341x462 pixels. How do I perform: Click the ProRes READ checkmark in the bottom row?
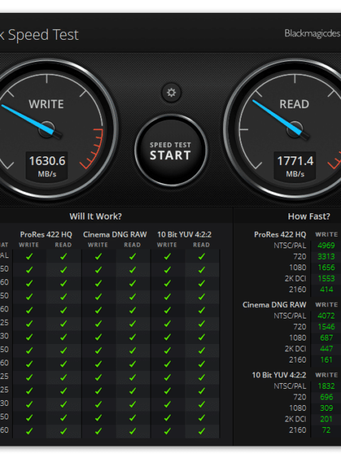click(63, 431)
